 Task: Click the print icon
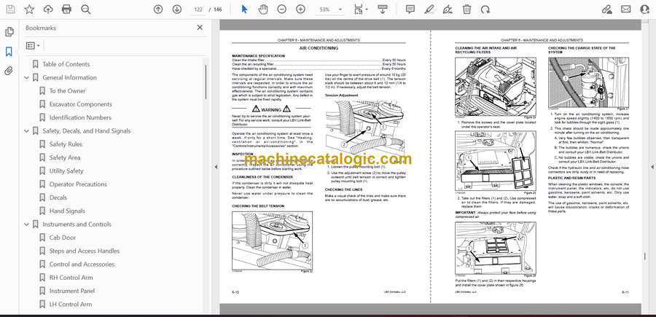(67, 9)
